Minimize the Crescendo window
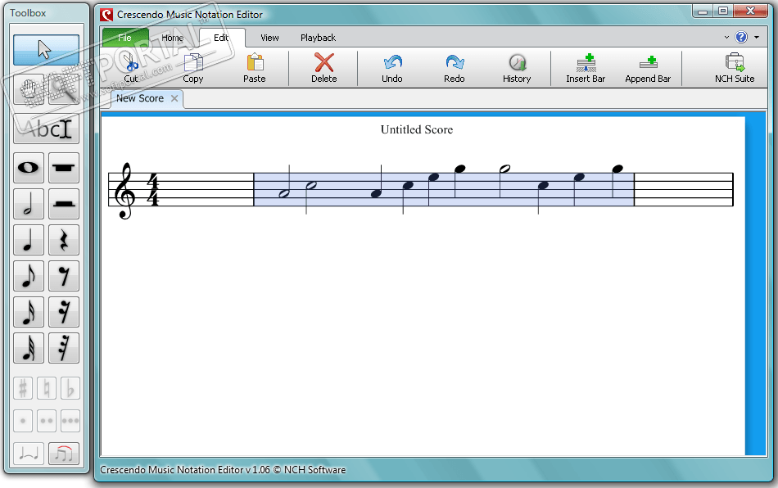Image resolution: width=778 pixels, height=488 pixels. [703, 11]
